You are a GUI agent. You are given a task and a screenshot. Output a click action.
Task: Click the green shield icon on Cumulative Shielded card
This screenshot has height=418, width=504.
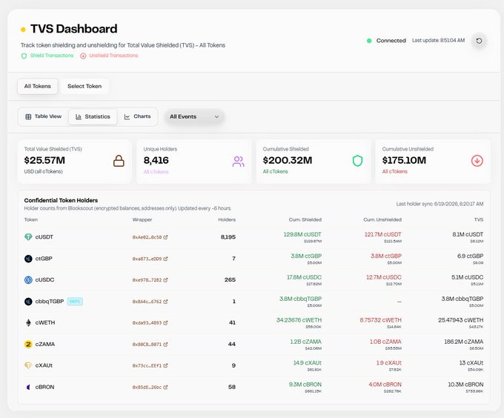click(357, 161)
